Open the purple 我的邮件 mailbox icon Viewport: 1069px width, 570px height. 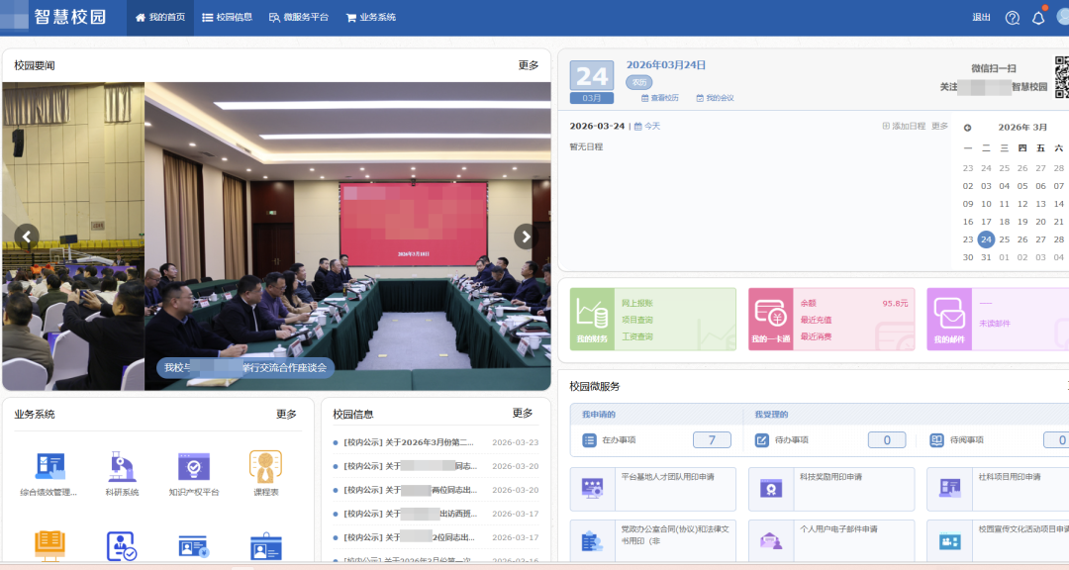[x=951, y=315]
